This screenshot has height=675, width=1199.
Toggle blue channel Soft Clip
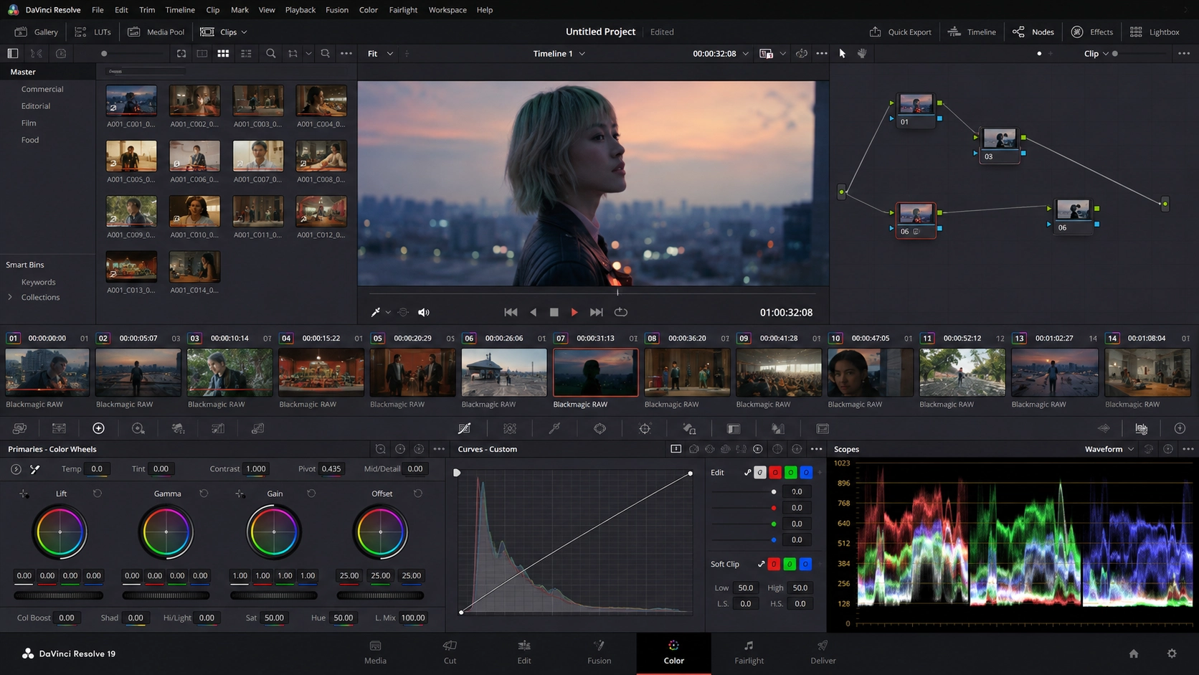(x=805, y=564)
